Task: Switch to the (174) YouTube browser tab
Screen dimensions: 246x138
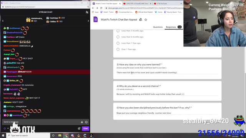Action: (168, 3)
